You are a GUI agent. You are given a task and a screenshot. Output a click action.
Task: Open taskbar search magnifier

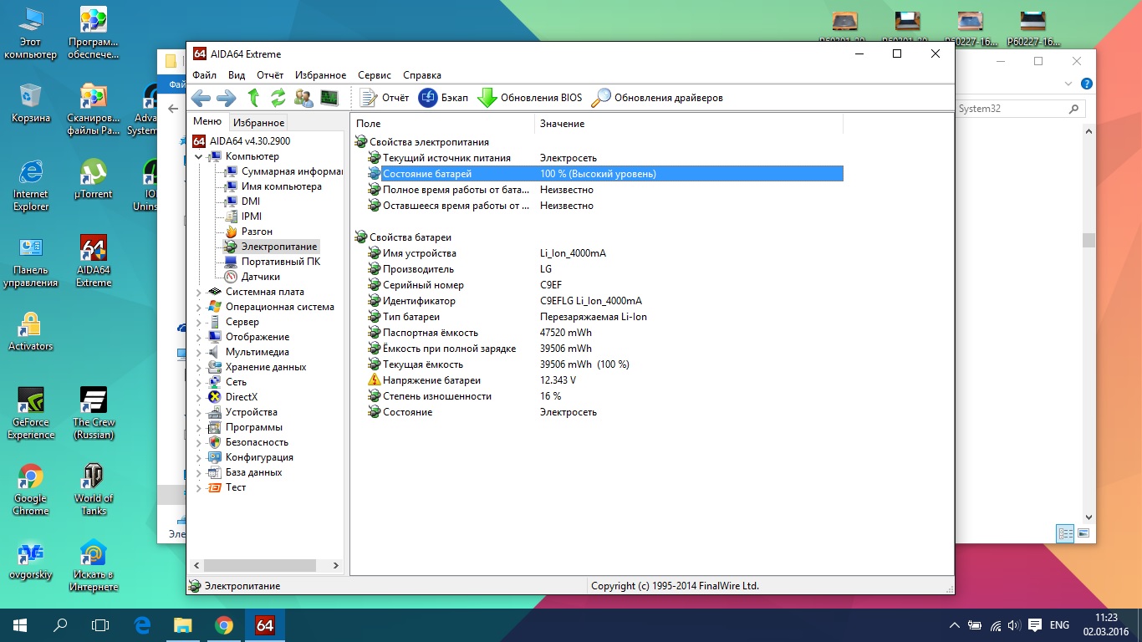tap(60, 624)
